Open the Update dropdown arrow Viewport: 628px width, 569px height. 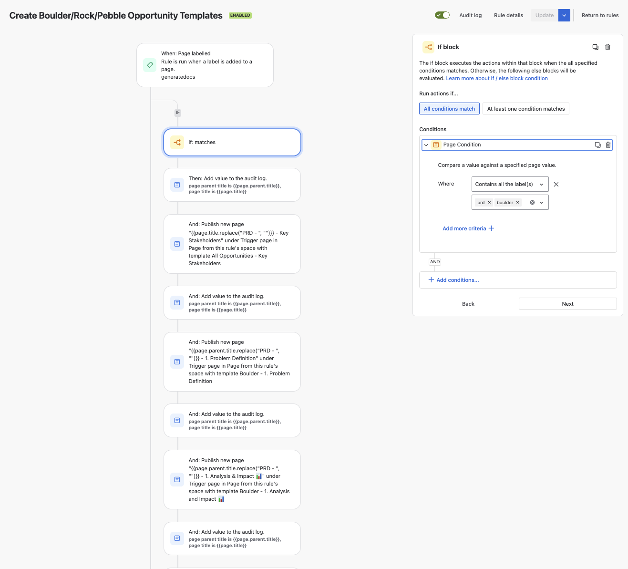pos(564,15)
